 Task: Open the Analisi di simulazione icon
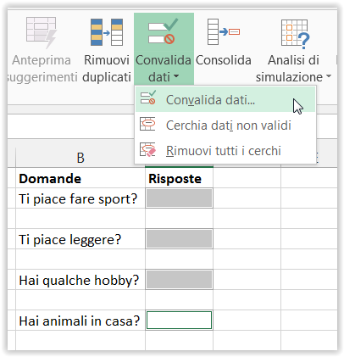tap(295, 34)
